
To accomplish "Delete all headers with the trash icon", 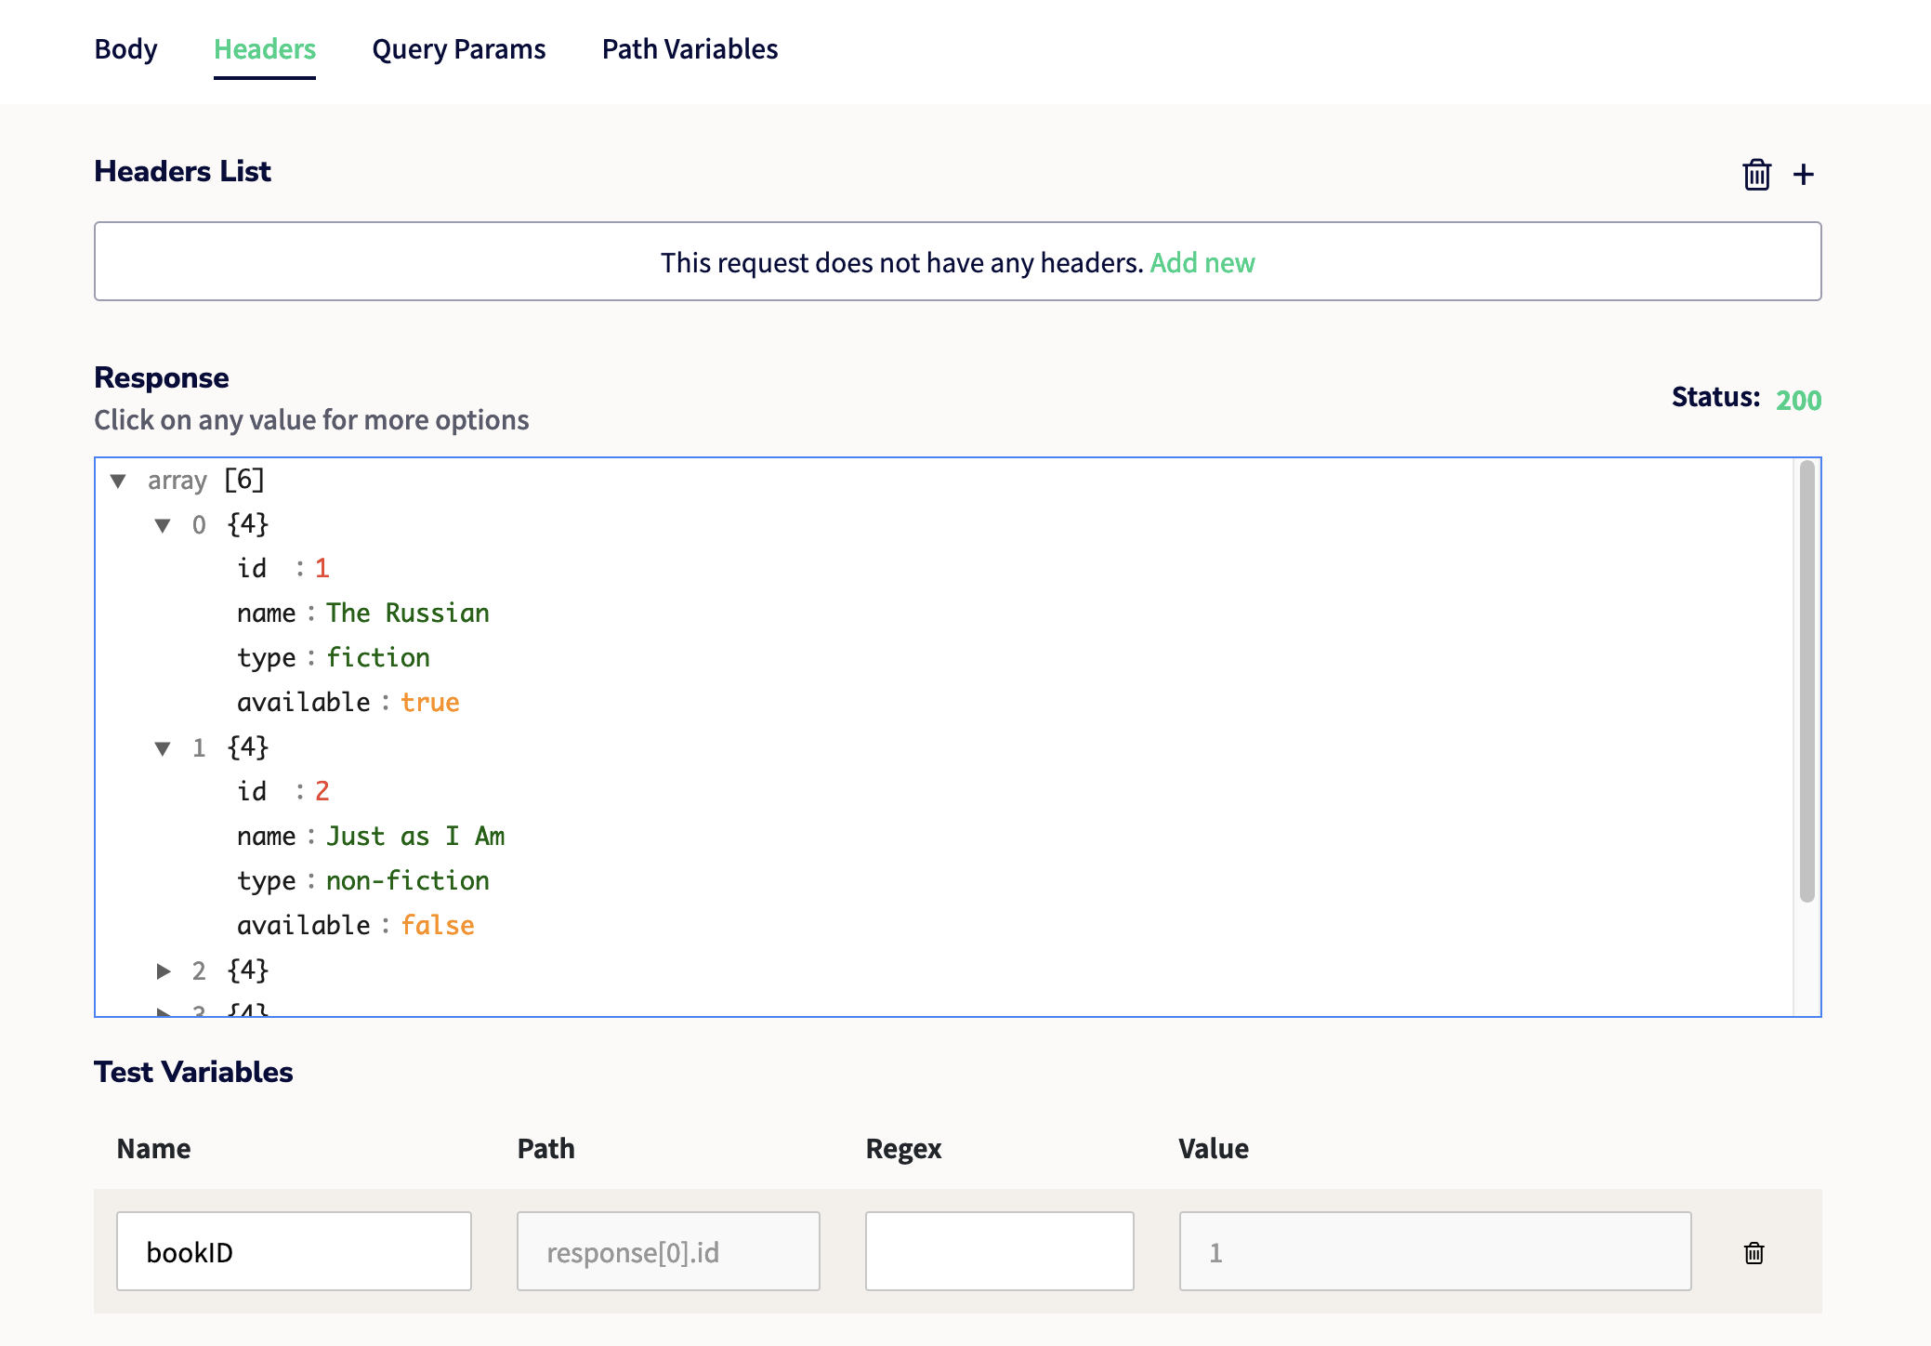I will [1756, 174].
